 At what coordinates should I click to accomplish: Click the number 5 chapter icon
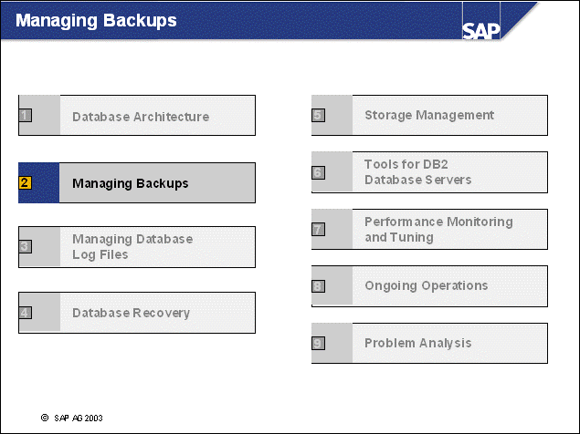318,116
